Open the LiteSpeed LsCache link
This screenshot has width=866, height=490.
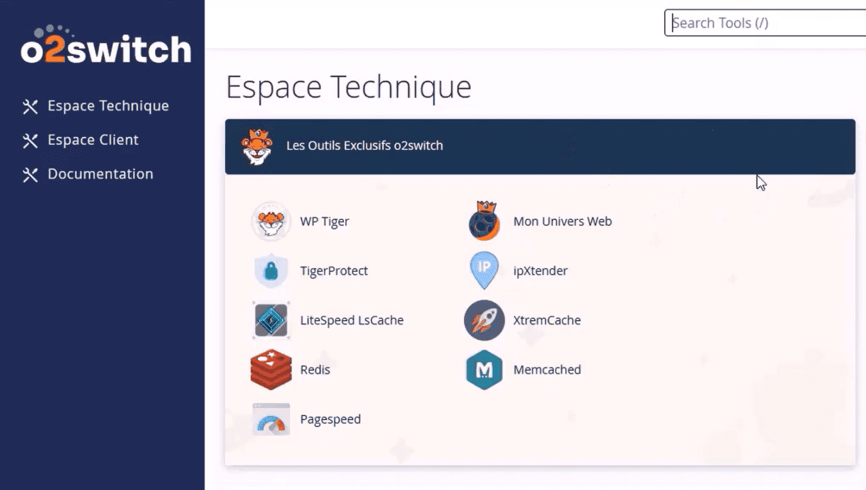[x=351, y=320]
